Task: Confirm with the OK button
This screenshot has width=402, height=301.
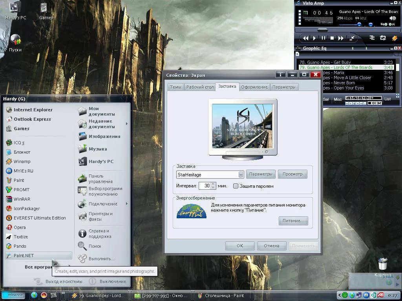Action: click(240, 246)
